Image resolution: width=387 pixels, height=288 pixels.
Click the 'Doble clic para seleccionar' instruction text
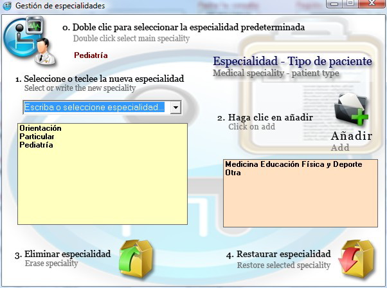pyautogui.click(x=183, y=27)
